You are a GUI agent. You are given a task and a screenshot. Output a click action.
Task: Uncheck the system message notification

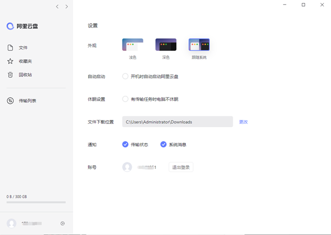point(163,144)
